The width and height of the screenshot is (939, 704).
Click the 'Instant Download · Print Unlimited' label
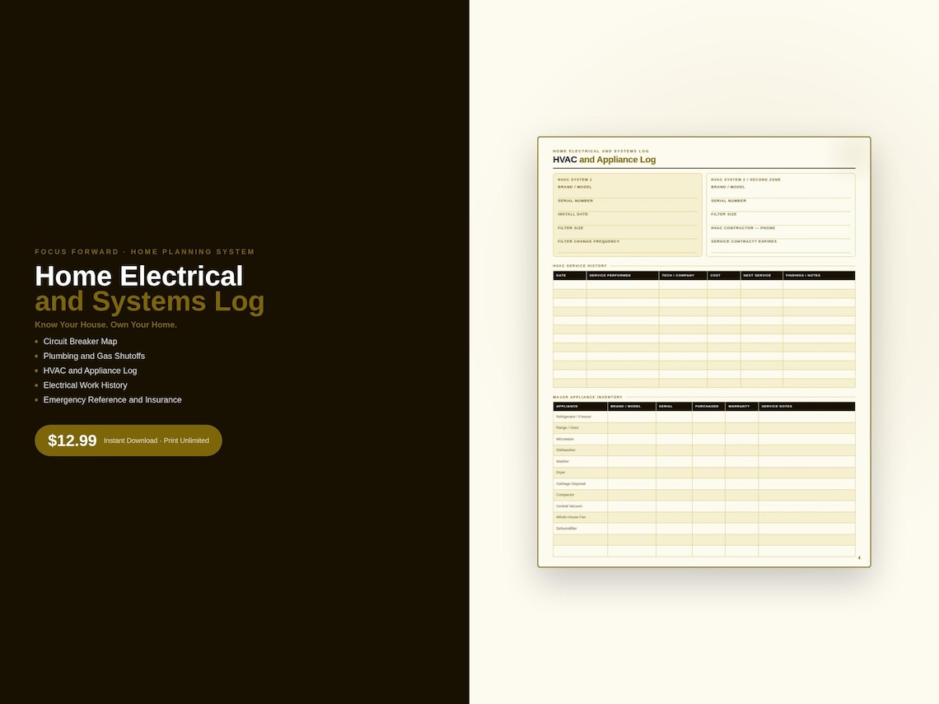(x=156, y=441)
